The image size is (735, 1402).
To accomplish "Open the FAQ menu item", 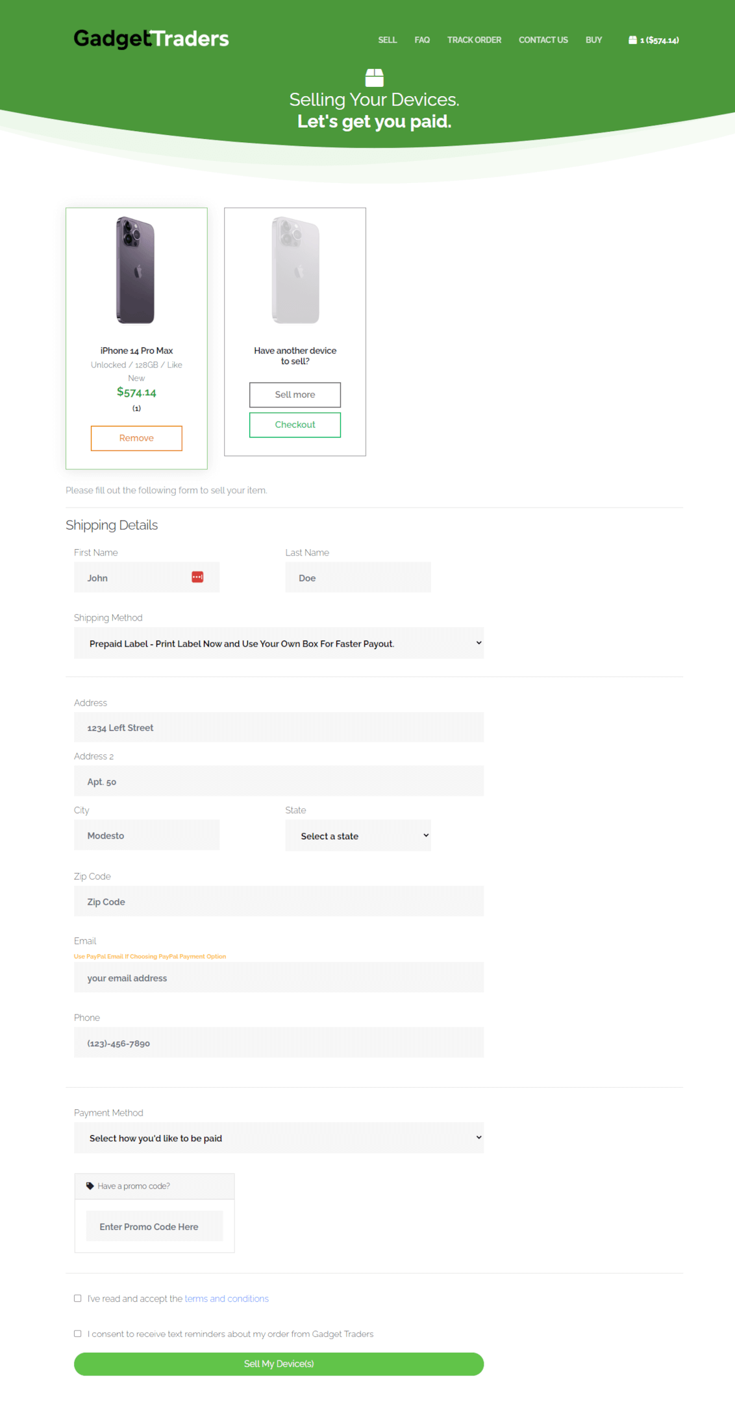I will [422, 40].
